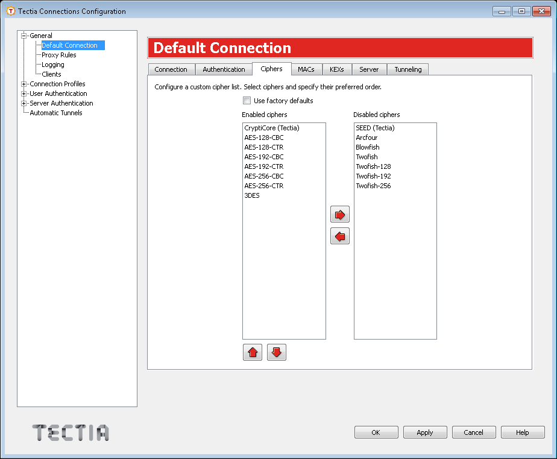Expand the Server Authentication node
Viewport: 557px width, 459px height.
click(24, 103)
